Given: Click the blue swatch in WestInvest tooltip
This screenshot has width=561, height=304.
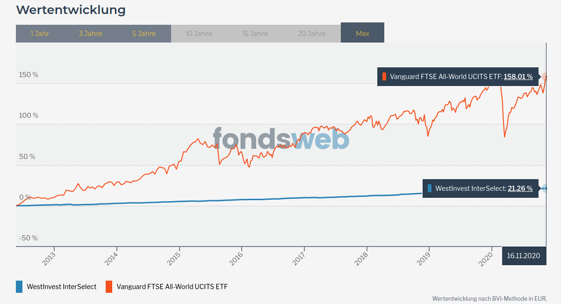Looking at the screenshot, I should coord(430,188).
